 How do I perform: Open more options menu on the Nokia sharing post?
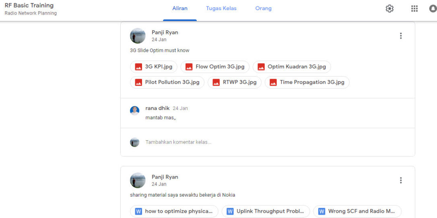400,181
